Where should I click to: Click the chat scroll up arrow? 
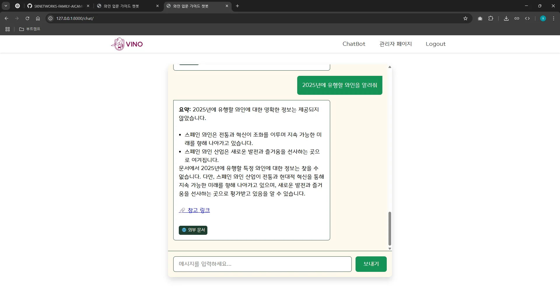click(x=390, y=67)
